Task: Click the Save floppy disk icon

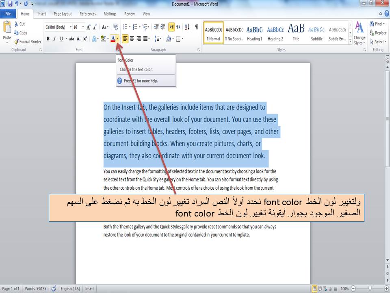Action: coord(10,4)
